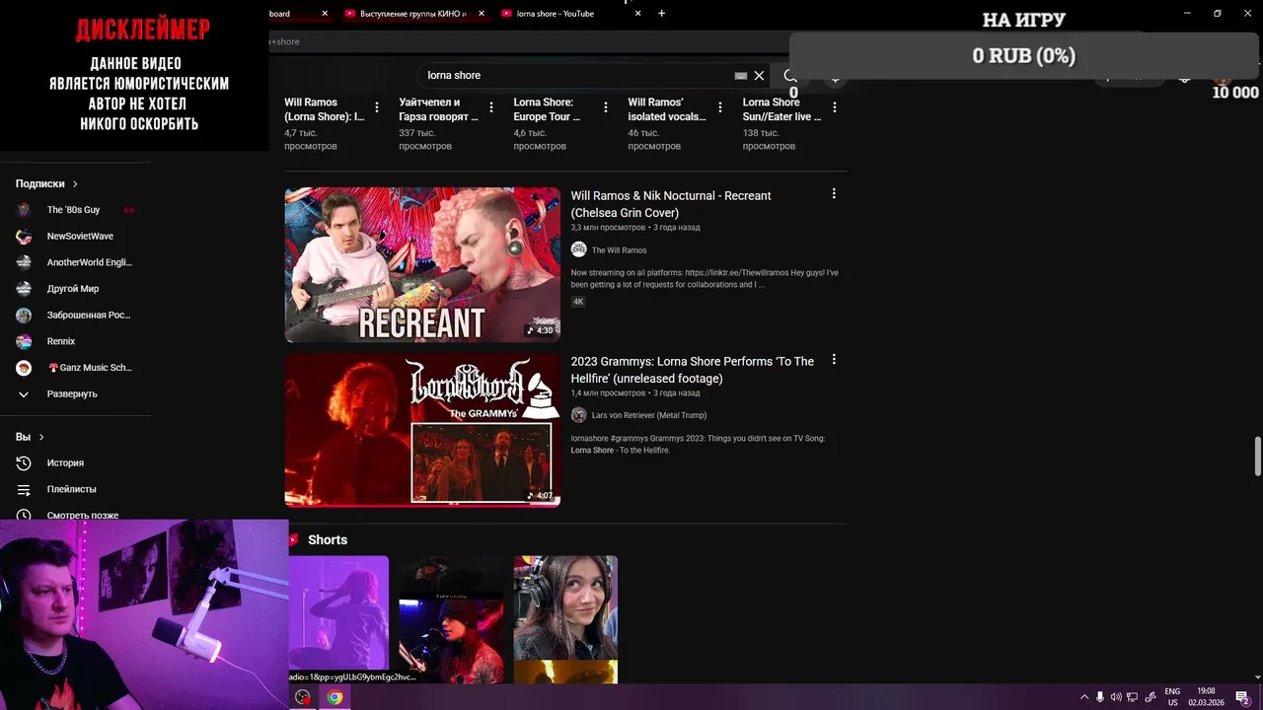Open three-dot menu of Recreant video
1263x710 pixels.
(834, 194)
